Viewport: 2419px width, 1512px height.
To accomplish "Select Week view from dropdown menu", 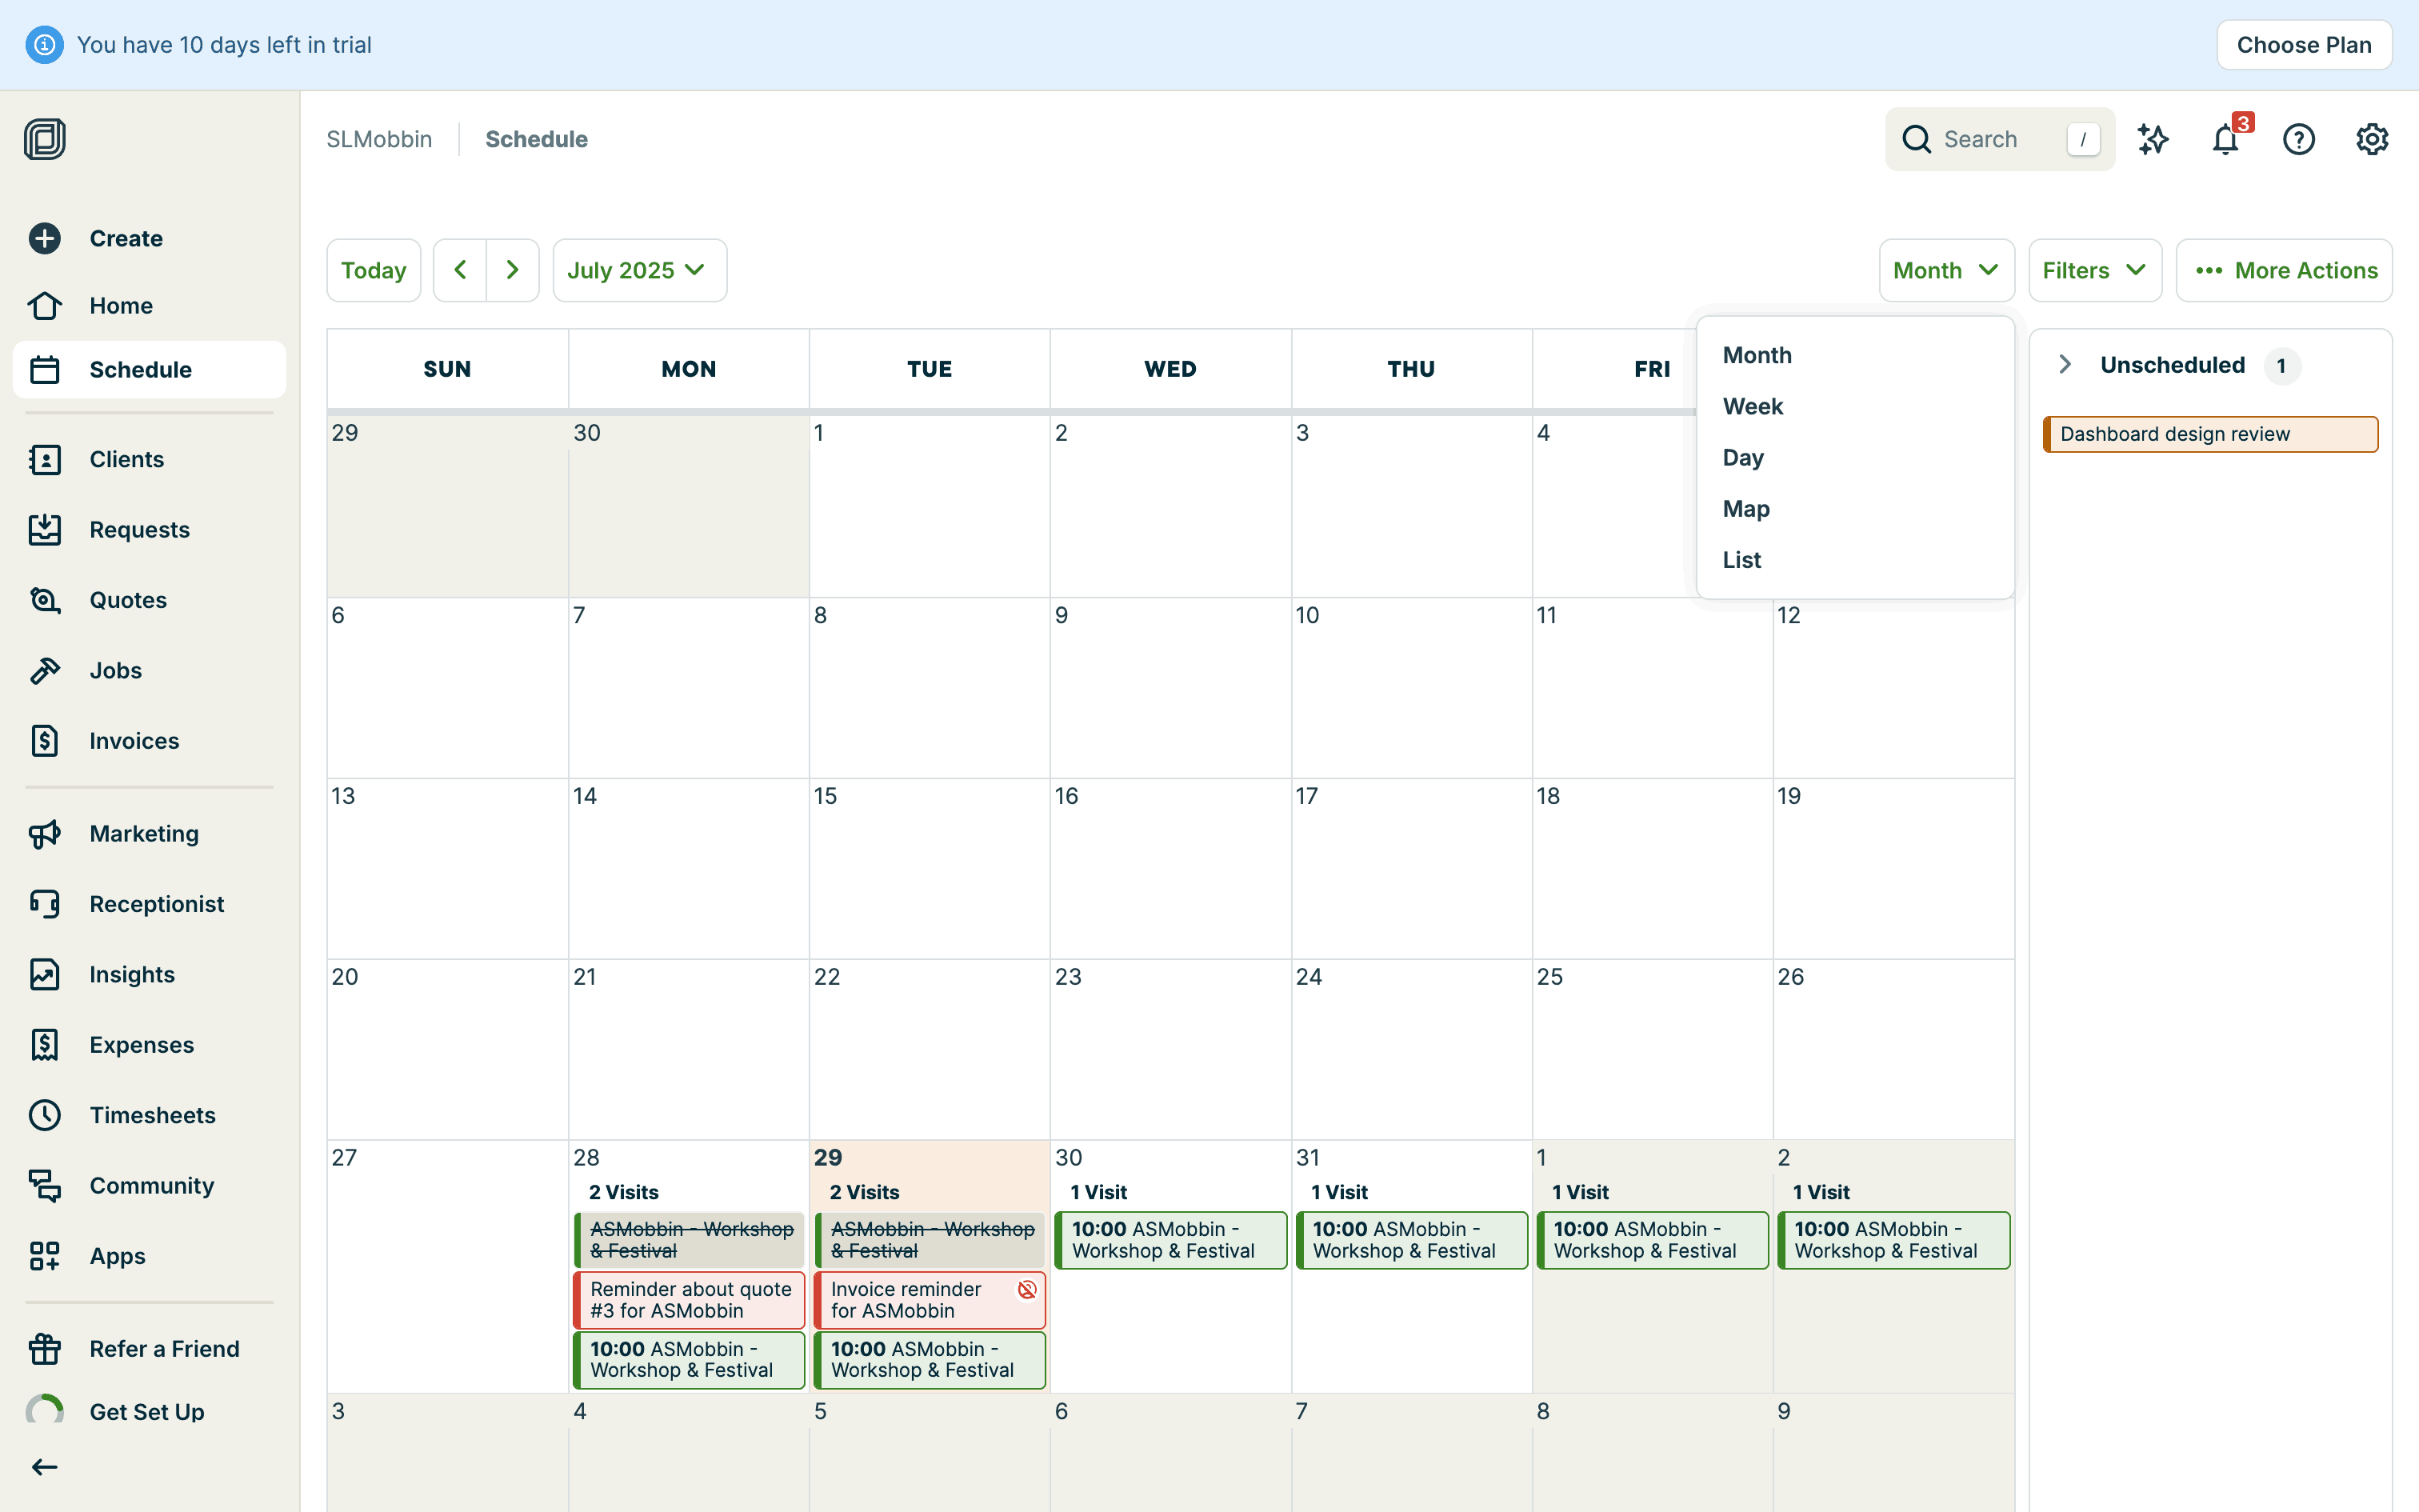I will [x=1753, y=406].
